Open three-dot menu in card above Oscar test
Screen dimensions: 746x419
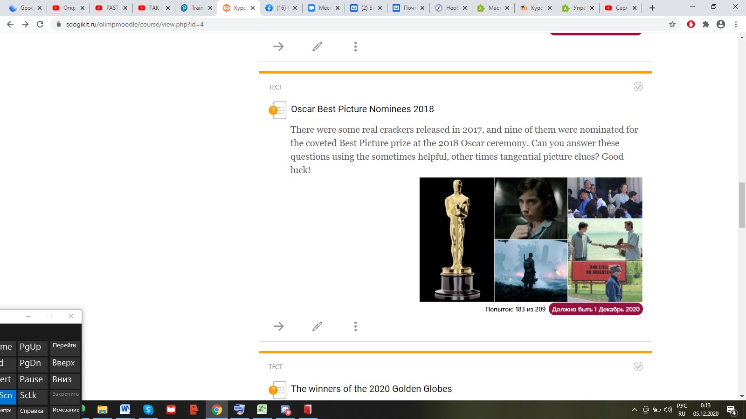tap(355, 47)
